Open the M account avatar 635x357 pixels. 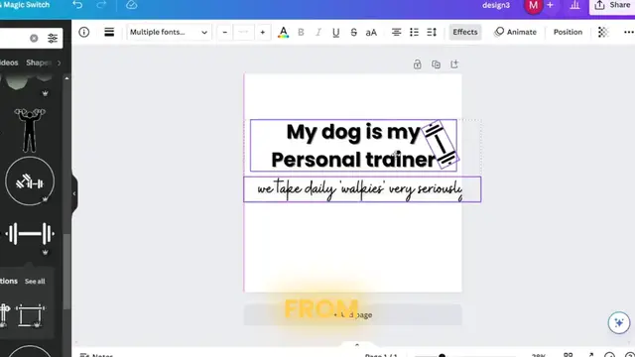point(534,6)
